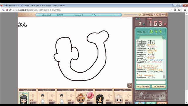Click the pink Pointer badge on nemuiu4
The width and height of the screenshot is (188, 106).
pos(90,95)
